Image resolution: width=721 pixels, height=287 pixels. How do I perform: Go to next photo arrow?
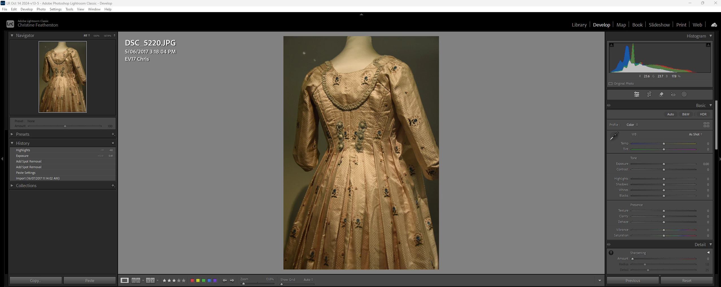[x=232, y=280]
